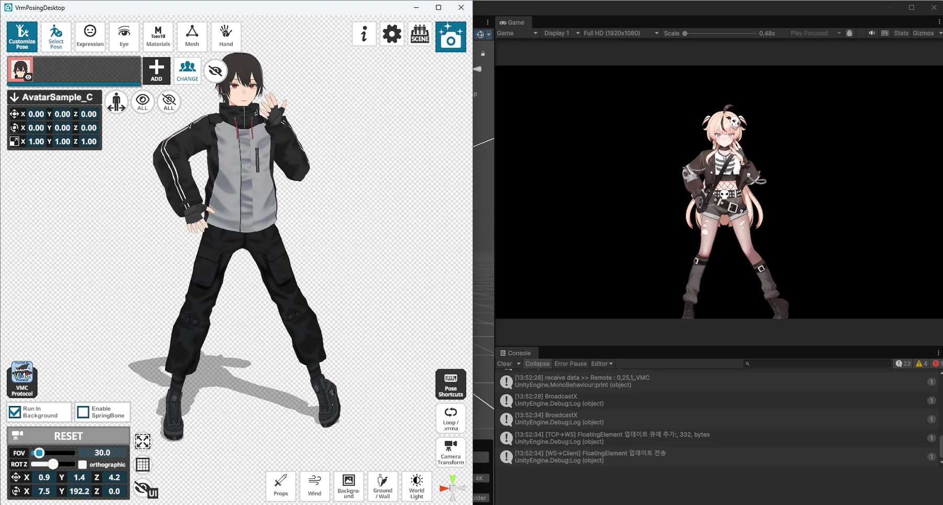The width and height of the screenshot is (943, 505).
Task: Add a new avatar with ADD
Action: (157, 71)
